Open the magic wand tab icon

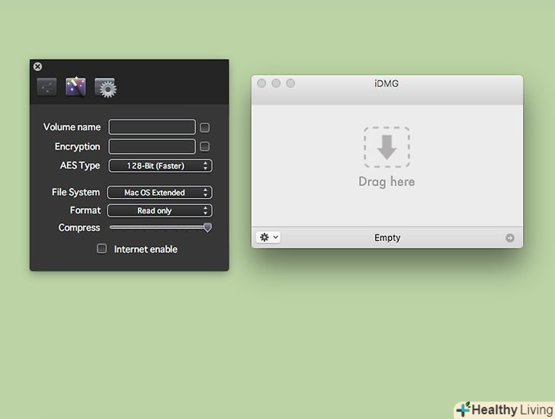click(75, 87)
